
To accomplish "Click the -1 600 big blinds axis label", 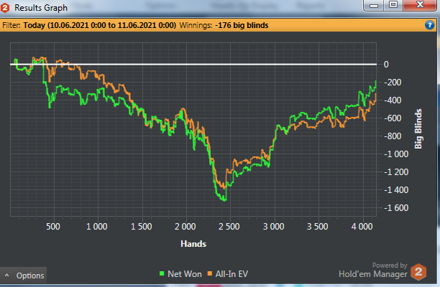I will click(396, 208).
